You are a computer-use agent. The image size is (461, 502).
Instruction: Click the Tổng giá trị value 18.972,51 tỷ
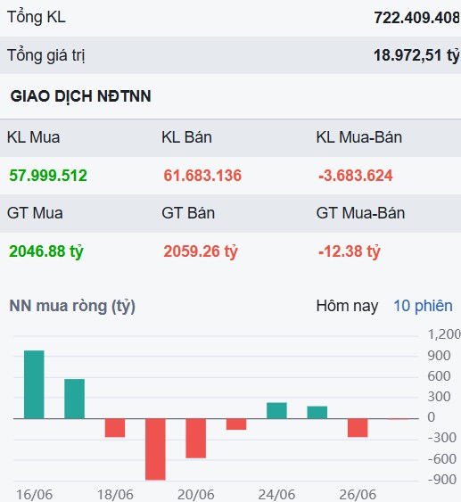(x=416, y=55)
